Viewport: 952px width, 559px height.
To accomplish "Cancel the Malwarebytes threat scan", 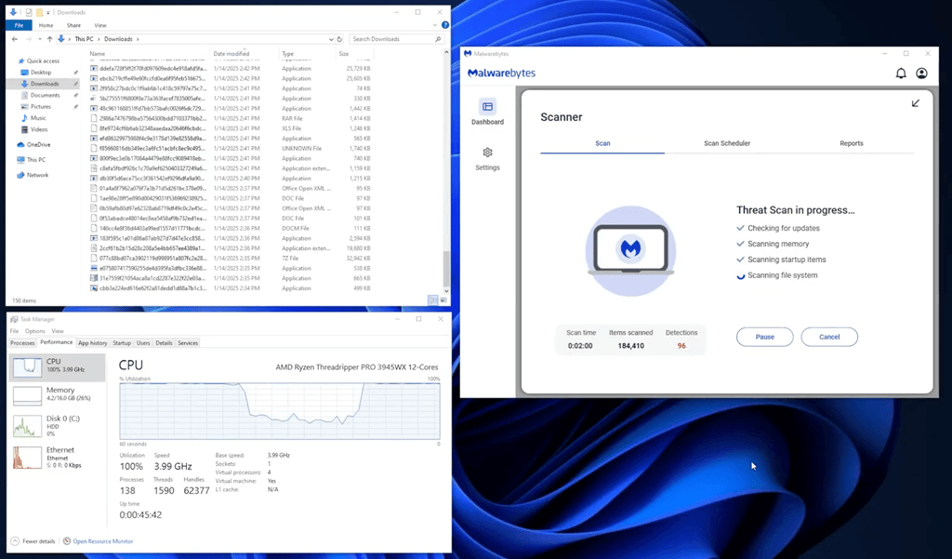I will click(x=828, y=337).
